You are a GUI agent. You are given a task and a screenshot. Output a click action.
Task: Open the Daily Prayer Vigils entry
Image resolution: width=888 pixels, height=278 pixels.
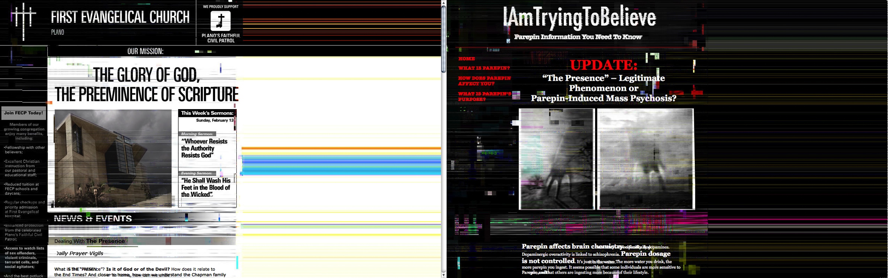pos(80,254)
